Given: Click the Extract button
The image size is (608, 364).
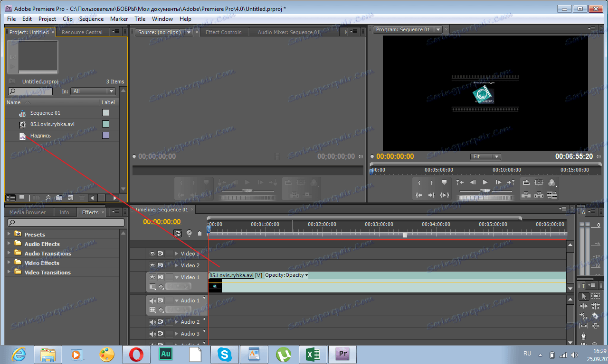Looking at the screenshot, I should [539, 195].
